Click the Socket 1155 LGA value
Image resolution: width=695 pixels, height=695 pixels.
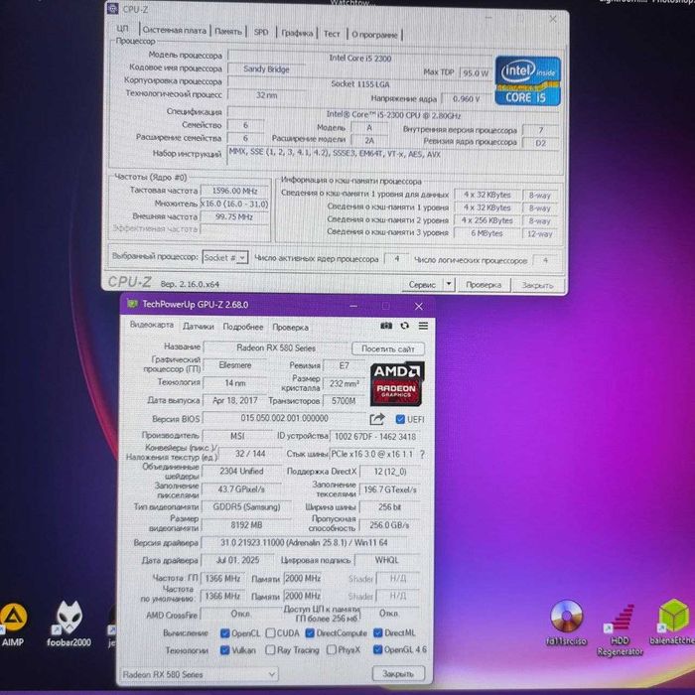pyautogui.click(x=359, y=83)
